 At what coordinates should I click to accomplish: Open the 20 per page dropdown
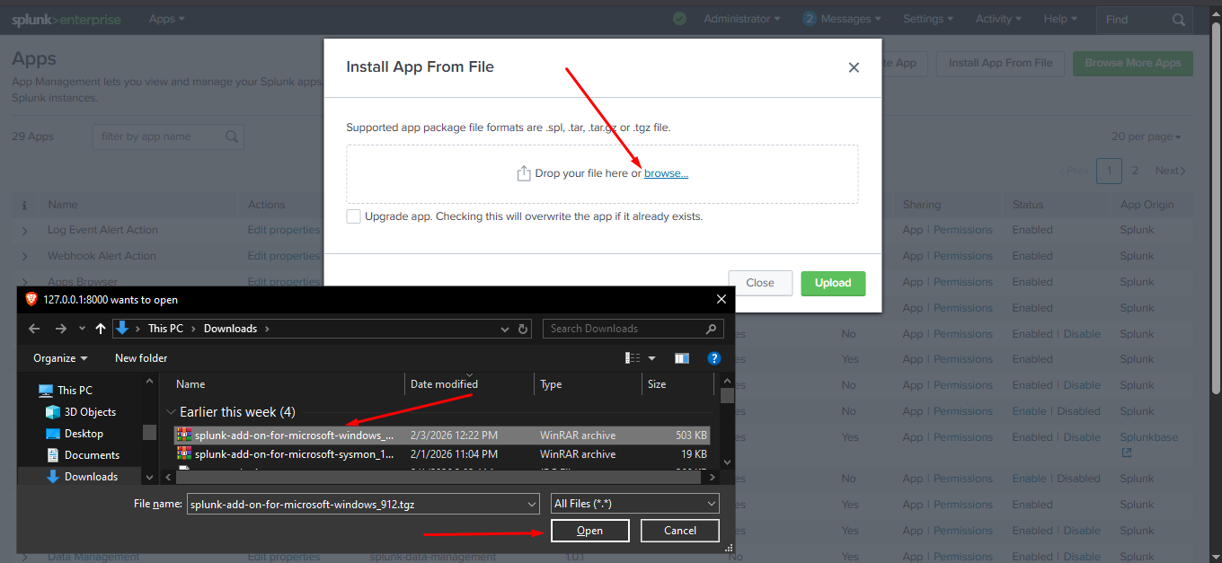point(1147,136)
